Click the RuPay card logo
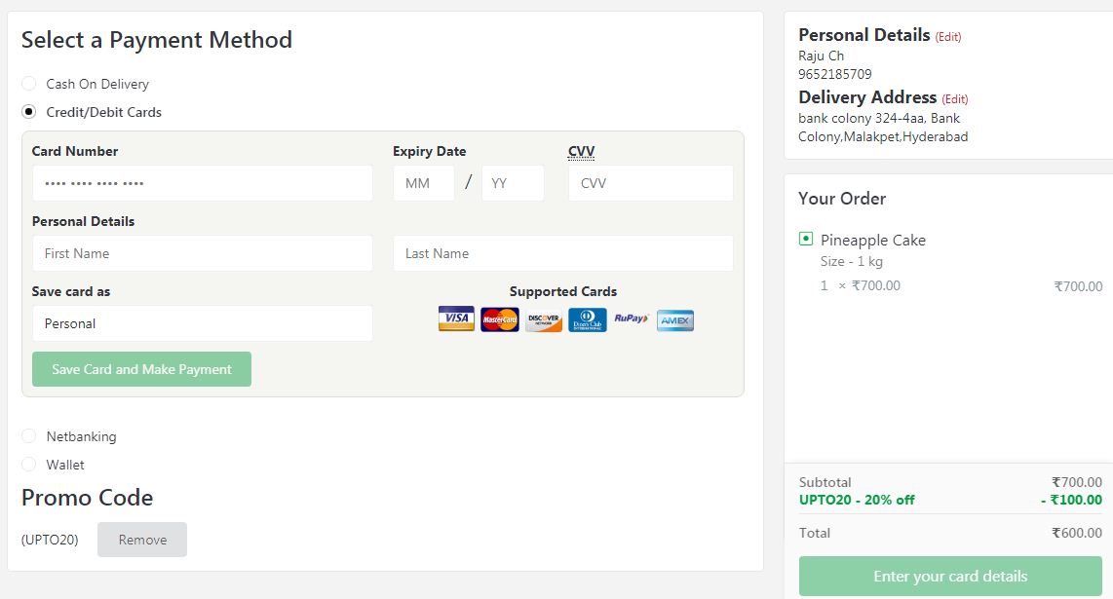The height and width of the screenshot is (599, 1113). click(632, 318)
